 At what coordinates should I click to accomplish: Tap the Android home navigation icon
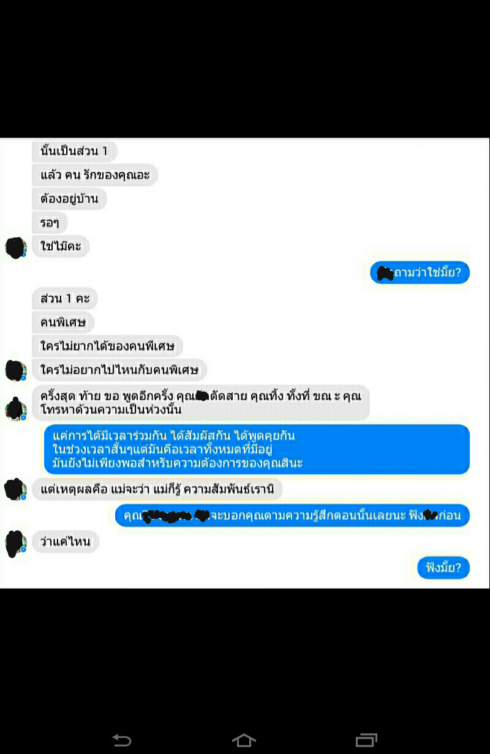point(244,740)
